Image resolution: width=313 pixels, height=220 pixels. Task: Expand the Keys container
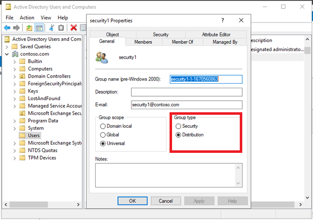[x=15, y=92]
